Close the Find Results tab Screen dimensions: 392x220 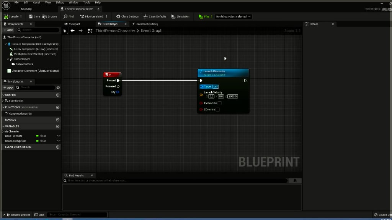(92, 176)
